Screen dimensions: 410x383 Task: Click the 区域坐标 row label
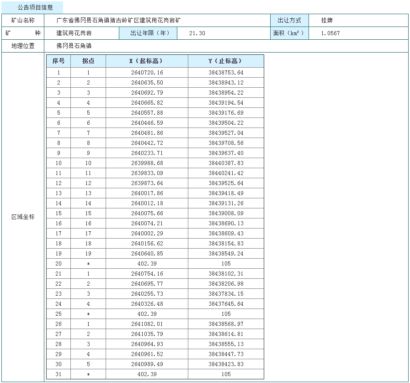[23, 217]
